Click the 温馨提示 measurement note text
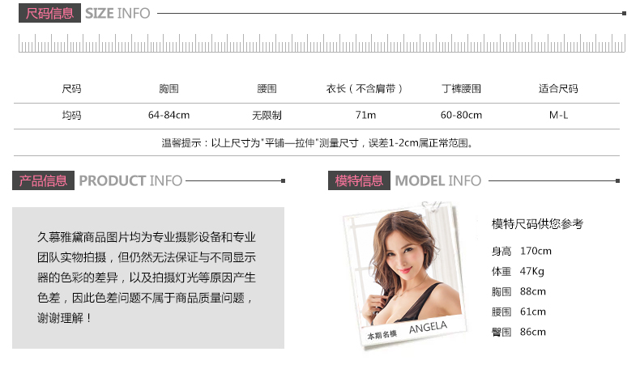 (318, 143)
